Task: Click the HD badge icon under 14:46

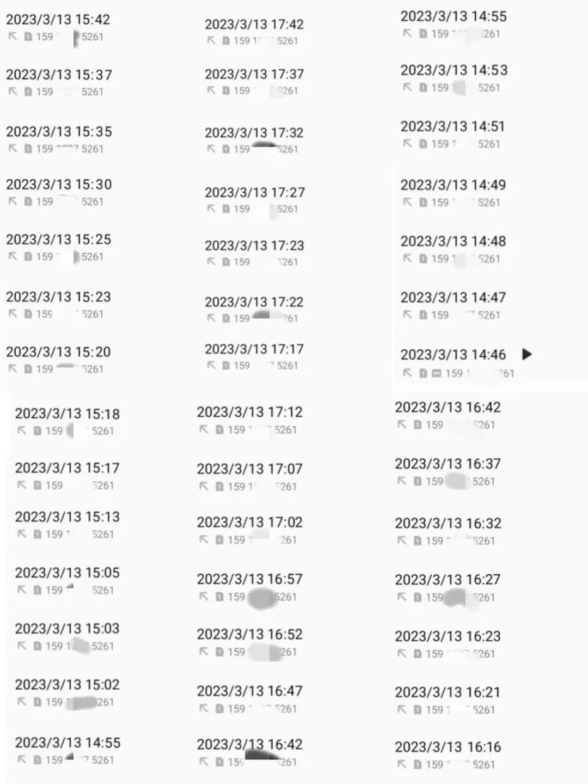Action: 437,373
